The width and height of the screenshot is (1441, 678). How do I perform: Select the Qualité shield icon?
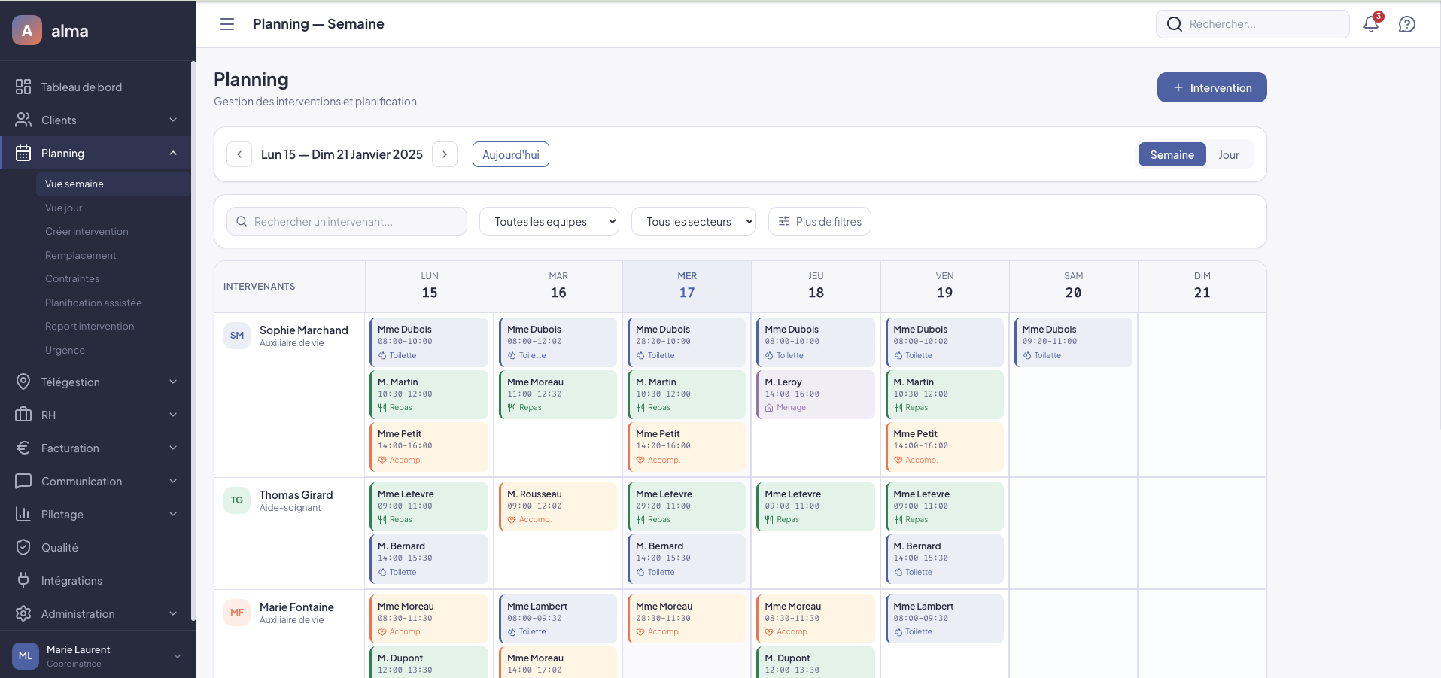tap(24, 547)
